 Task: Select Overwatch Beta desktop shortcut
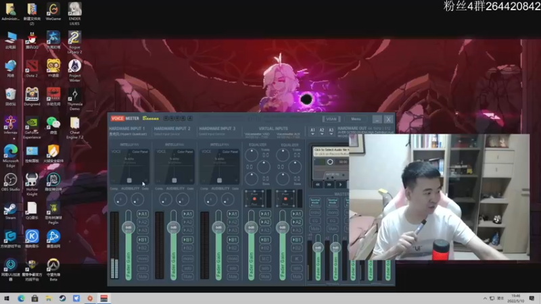click(53, 270)
